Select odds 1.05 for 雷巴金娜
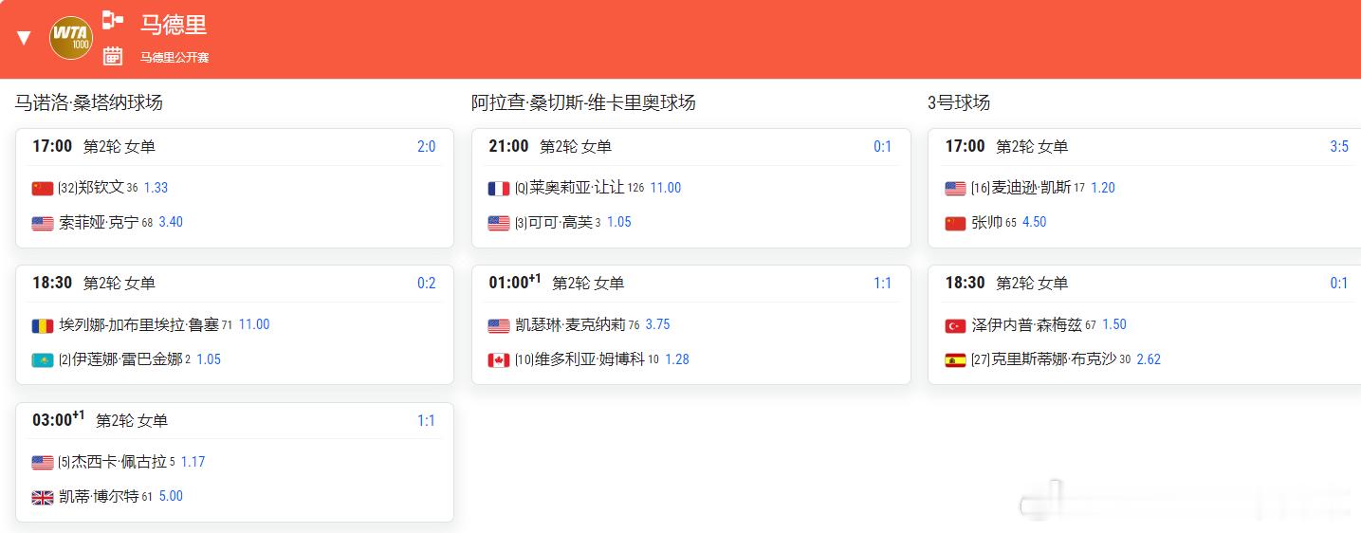Screen dimensions: 1361x533 [209, 358]
